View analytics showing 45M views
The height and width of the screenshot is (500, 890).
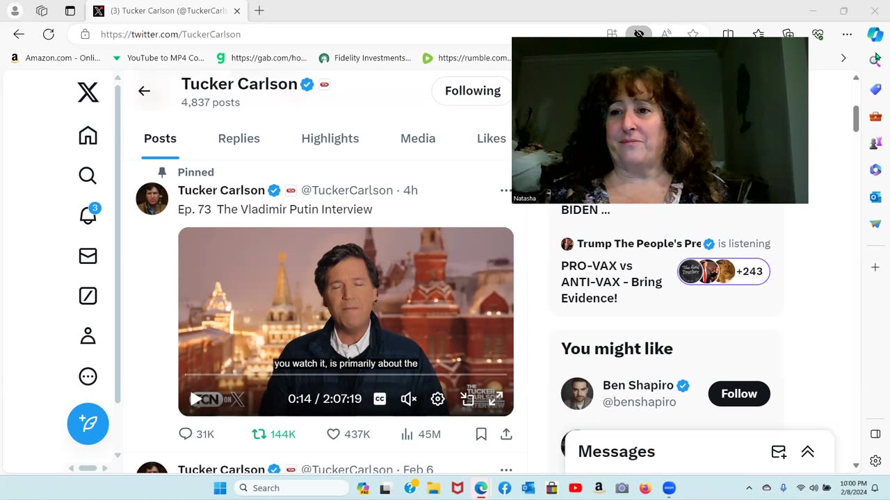(421, 434)
